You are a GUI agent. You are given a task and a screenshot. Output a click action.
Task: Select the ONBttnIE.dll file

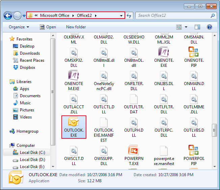[104, 57]
